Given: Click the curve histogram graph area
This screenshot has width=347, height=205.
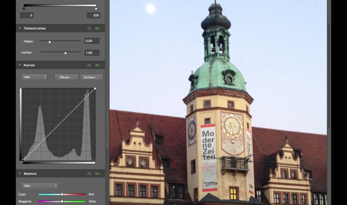Looking at the screenshot, I should tap(59, 124).
